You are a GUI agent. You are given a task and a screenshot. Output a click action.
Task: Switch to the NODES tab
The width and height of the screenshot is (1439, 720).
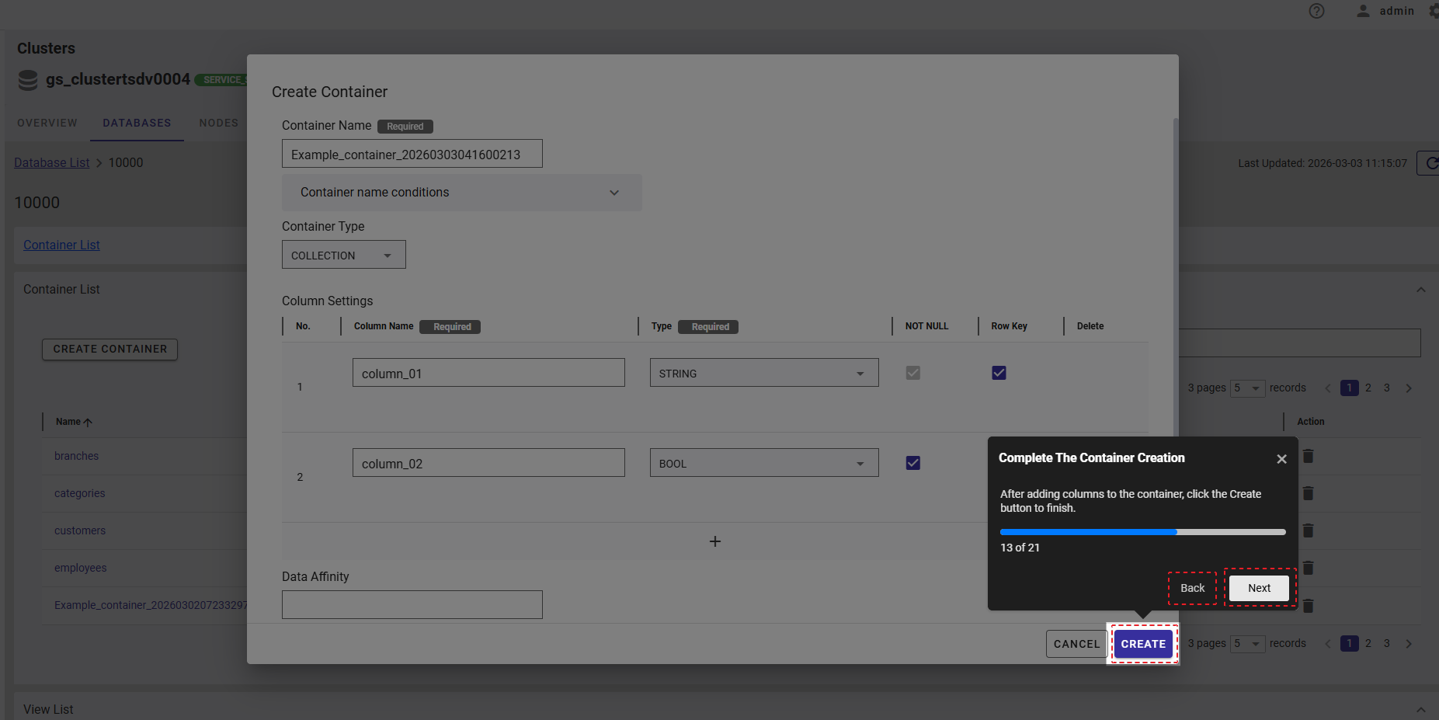(218, 123)
